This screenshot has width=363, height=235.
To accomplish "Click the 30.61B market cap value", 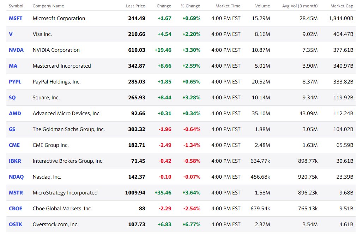I will coord(345,161).
